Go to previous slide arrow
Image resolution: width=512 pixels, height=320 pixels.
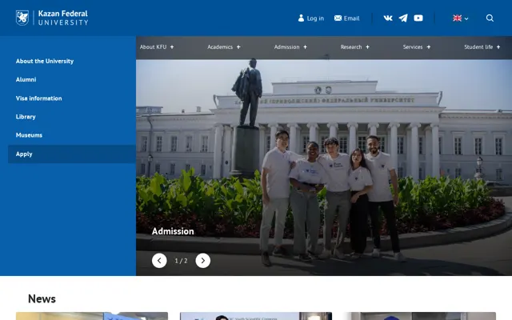click(159, 261)
